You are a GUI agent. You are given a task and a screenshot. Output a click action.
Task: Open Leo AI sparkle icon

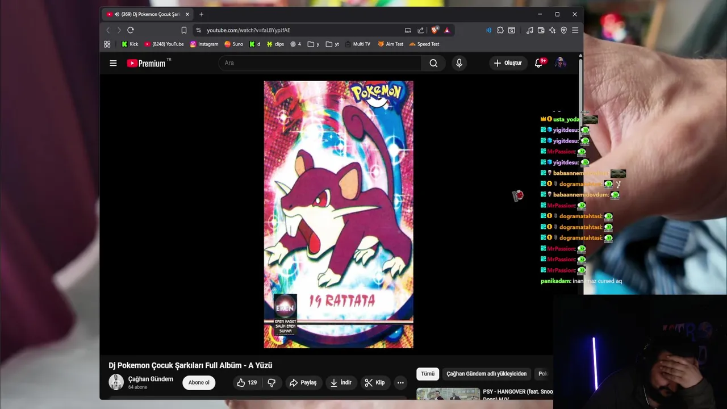[552, 30]
